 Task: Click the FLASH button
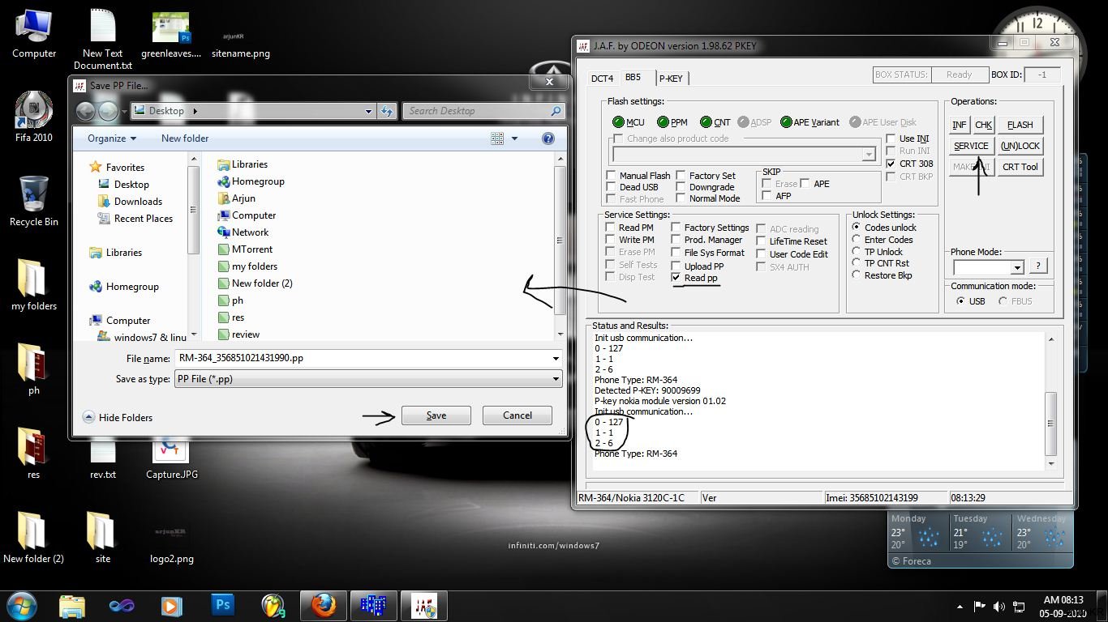click(1020, 125)
